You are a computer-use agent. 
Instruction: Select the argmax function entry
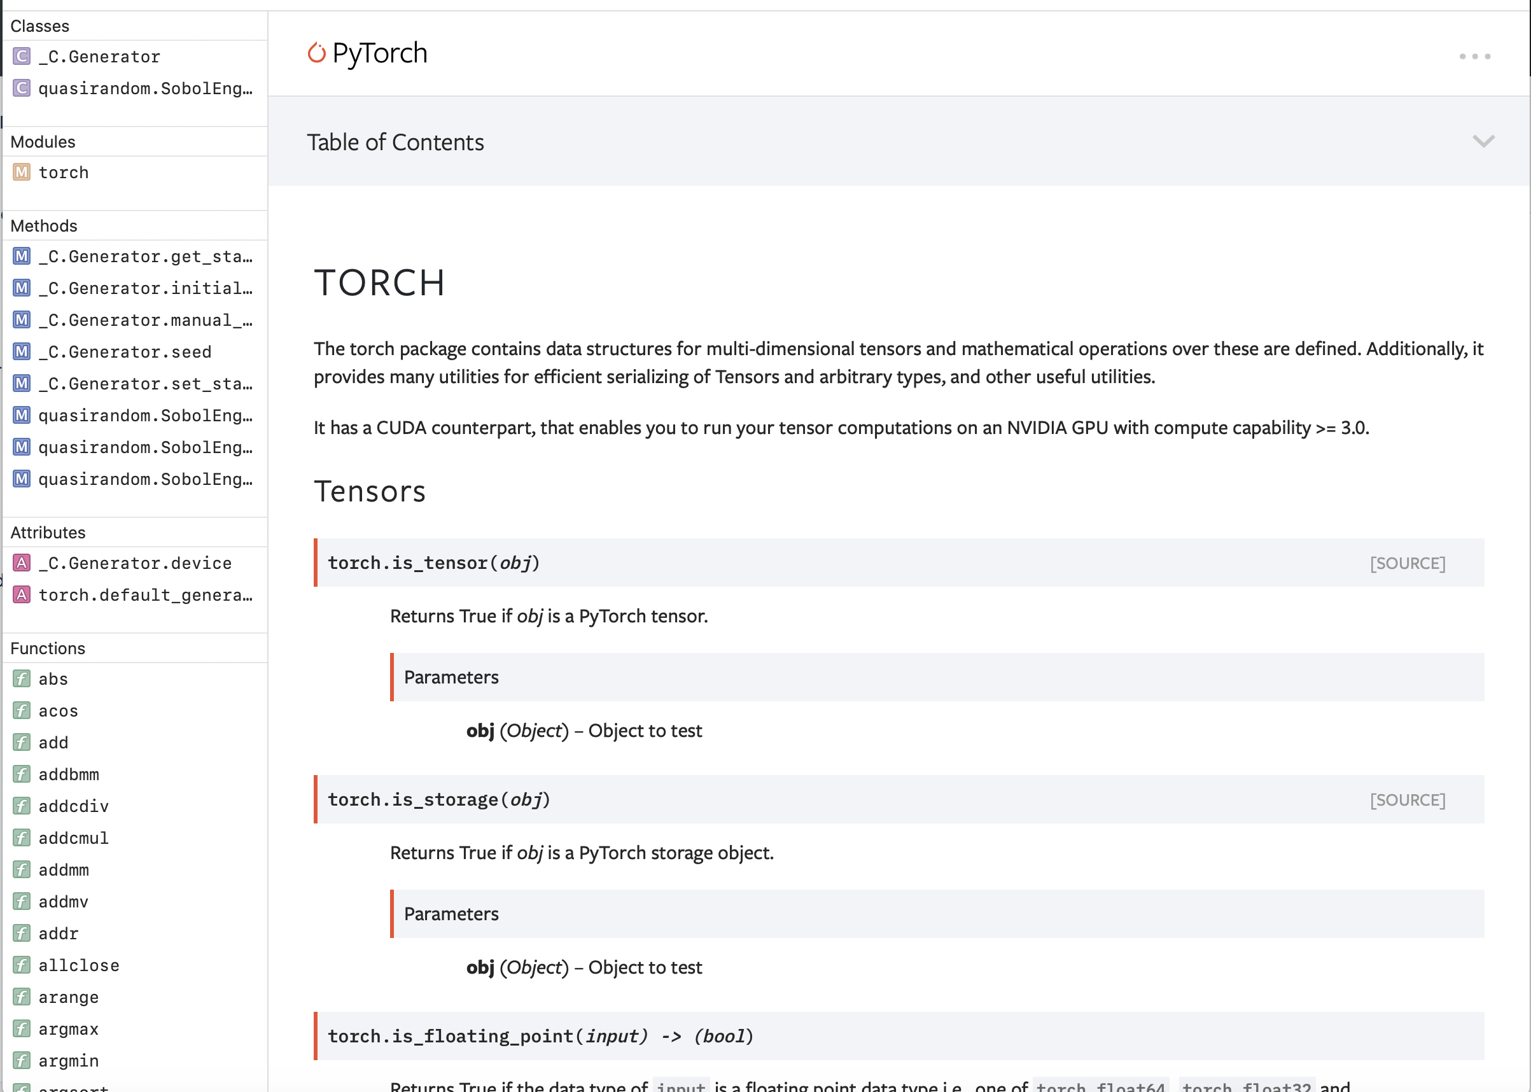coord(68,1029)
